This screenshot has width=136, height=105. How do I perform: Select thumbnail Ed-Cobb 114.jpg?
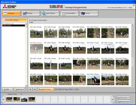click(36, 64)
